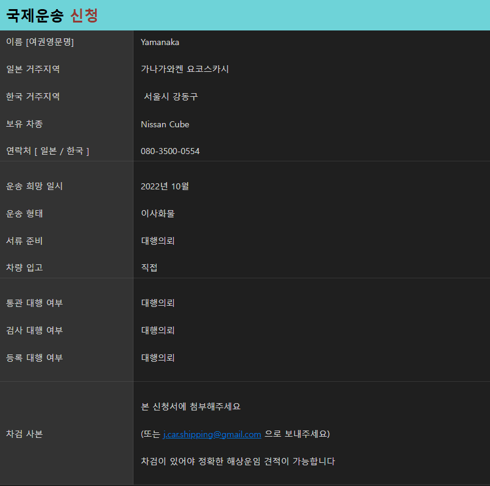Viewport: 490px width, 486px height.
Task: Click the 080-3500-0554 contact number
Action: tap(170, 151)
